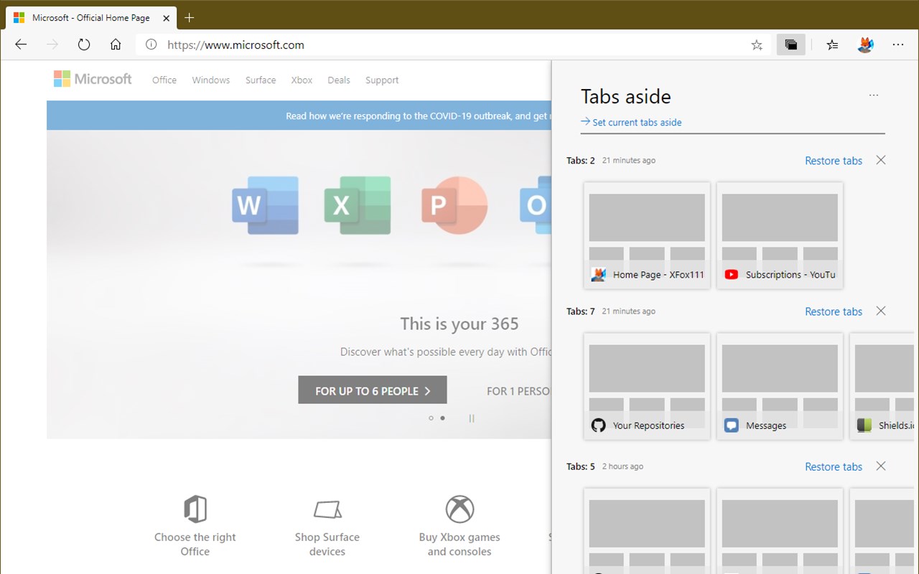
Task: Restore tabs for the 7-tab collection
Action: pyautogui.click(x=834, y=311)
